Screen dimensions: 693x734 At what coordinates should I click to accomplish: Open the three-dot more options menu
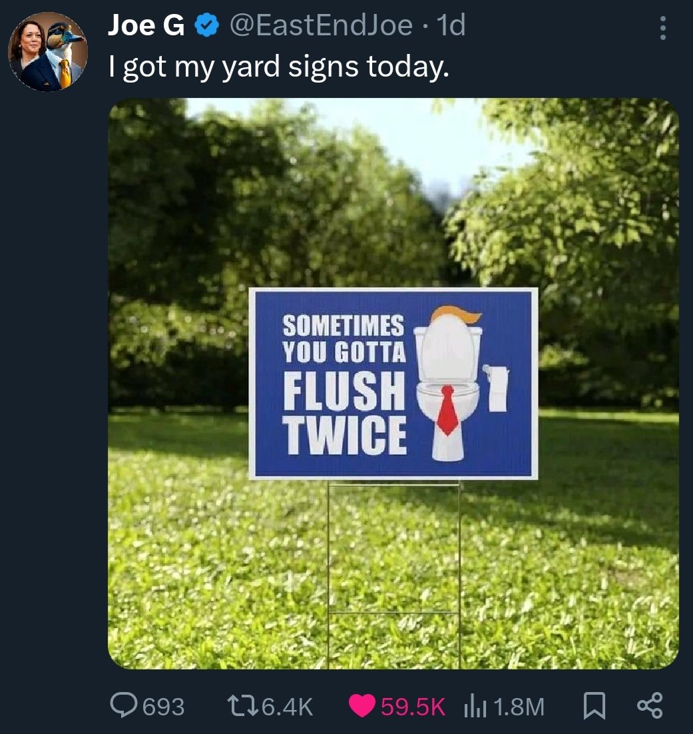point(662,28)
